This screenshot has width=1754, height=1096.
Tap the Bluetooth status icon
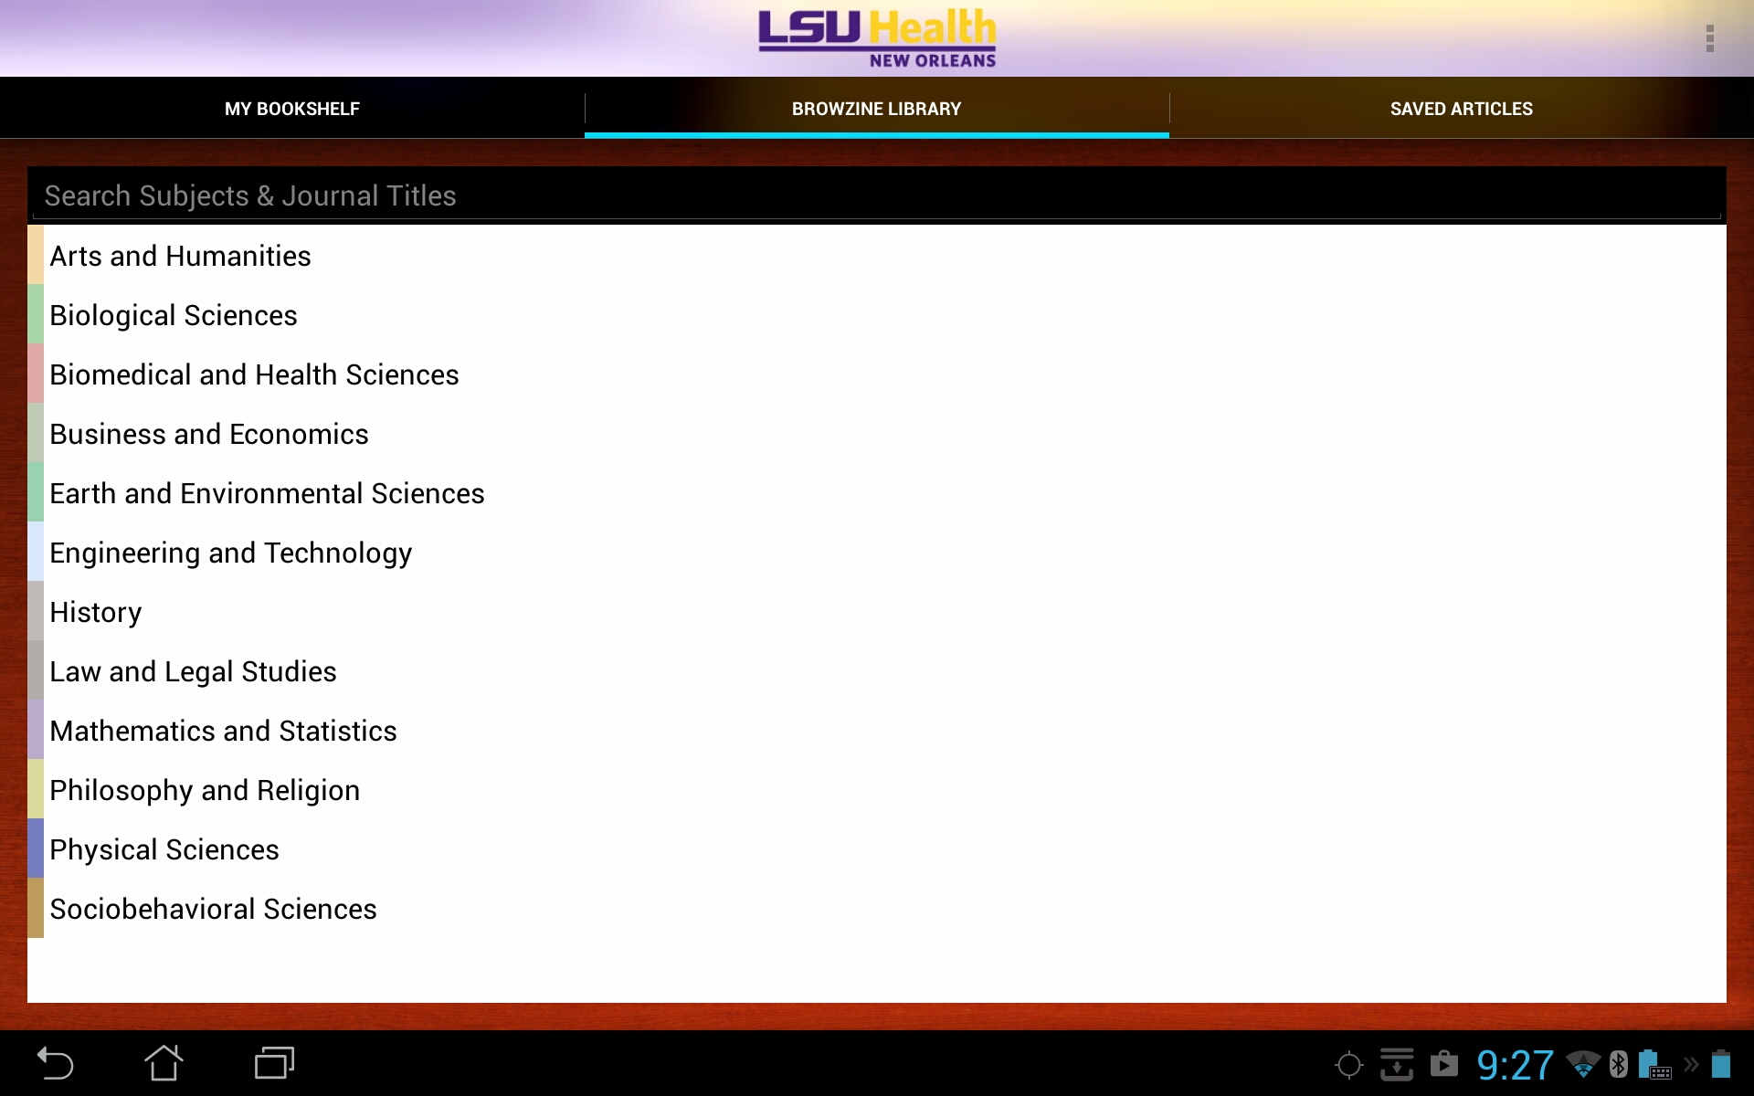[1619, 1064]
